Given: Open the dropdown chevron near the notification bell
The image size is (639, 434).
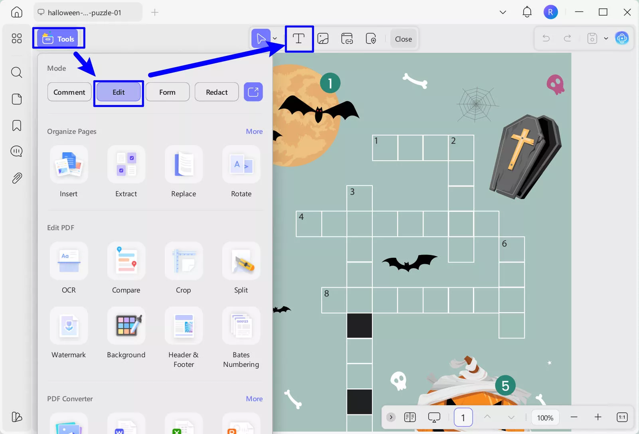Looking at the screenshot, I should click(x=502, y=12).
